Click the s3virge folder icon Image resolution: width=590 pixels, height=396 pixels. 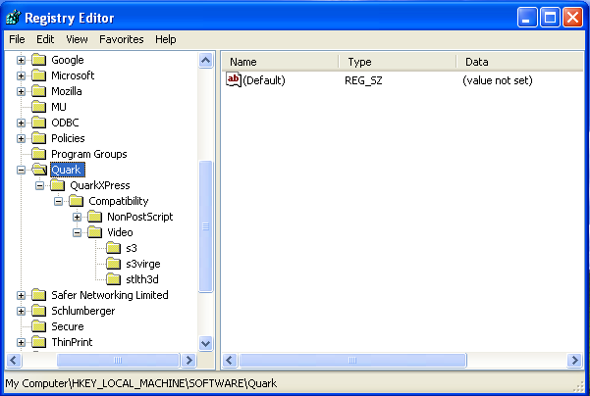[113, 264]
